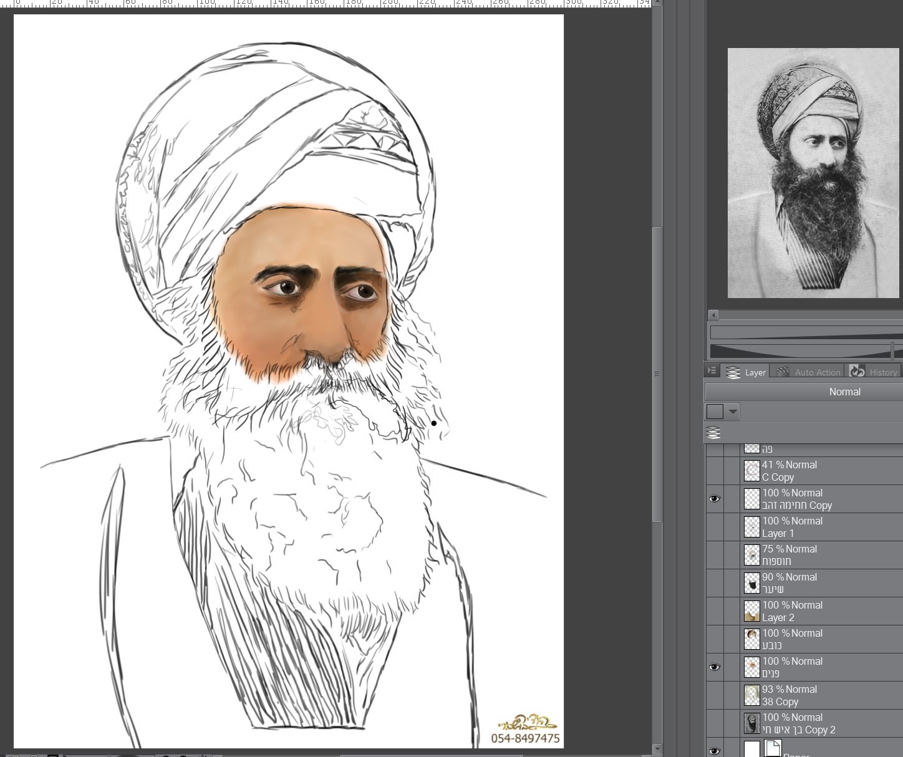Select the 'חתימה זהב Copy' layer name
This screenshot has width=903, height=757.
(x=797, y=505)
